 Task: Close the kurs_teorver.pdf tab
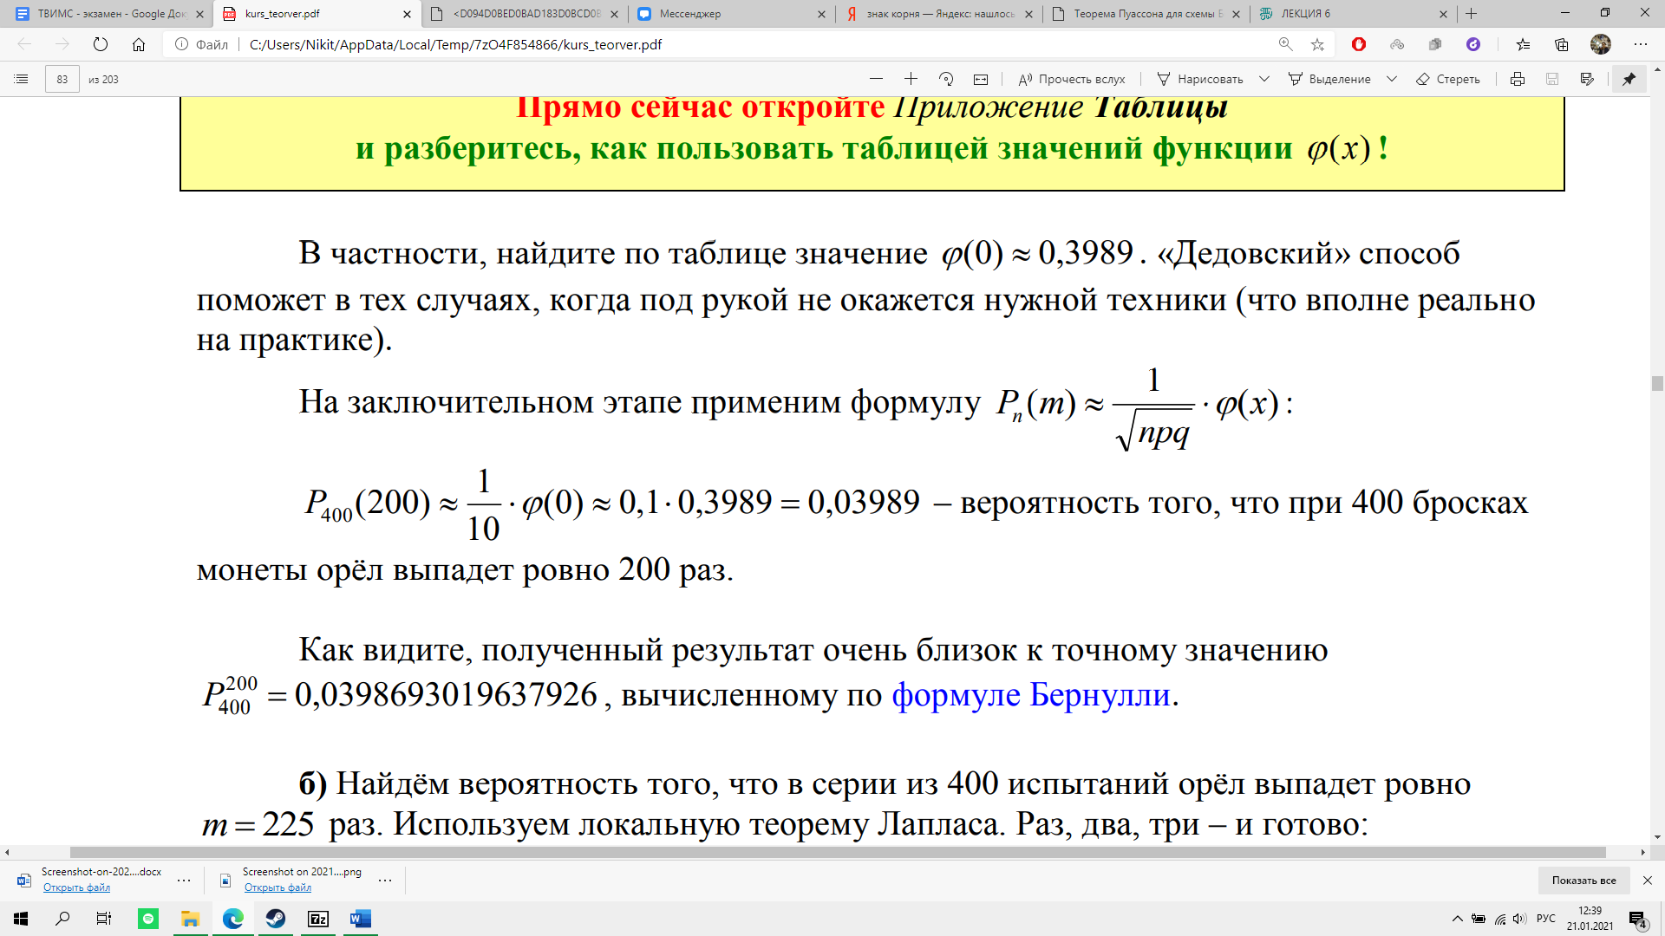pyautogui.click(x=408, y=14)
